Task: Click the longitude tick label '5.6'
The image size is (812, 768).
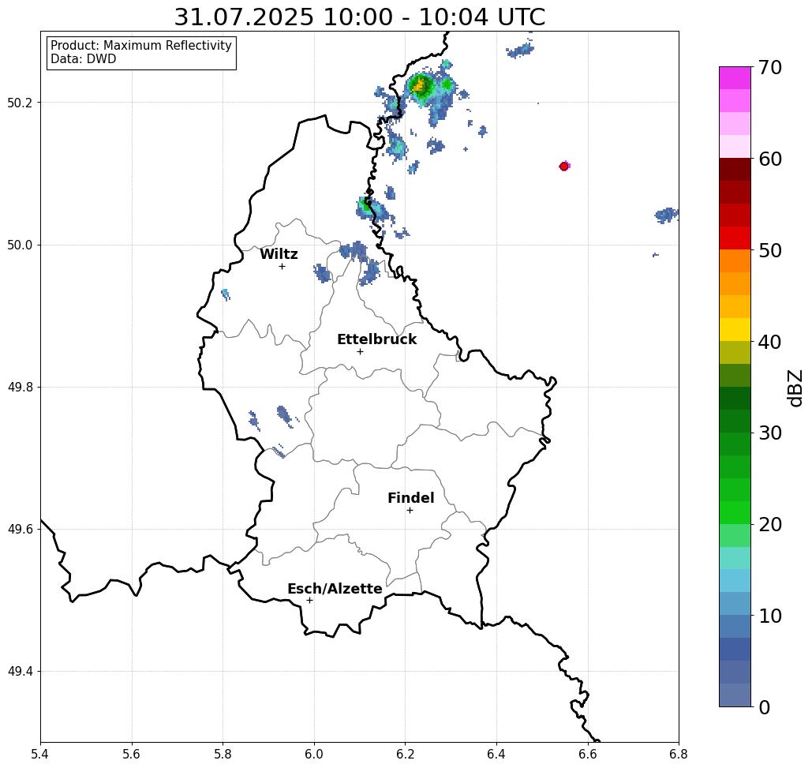Action: [132, 754]
